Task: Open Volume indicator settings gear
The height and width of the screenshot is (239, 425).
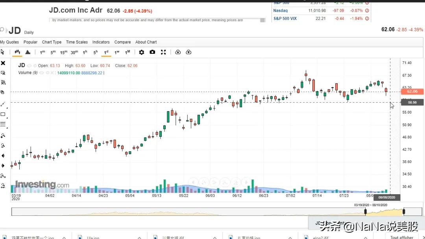Action: (x=48, y=73)
